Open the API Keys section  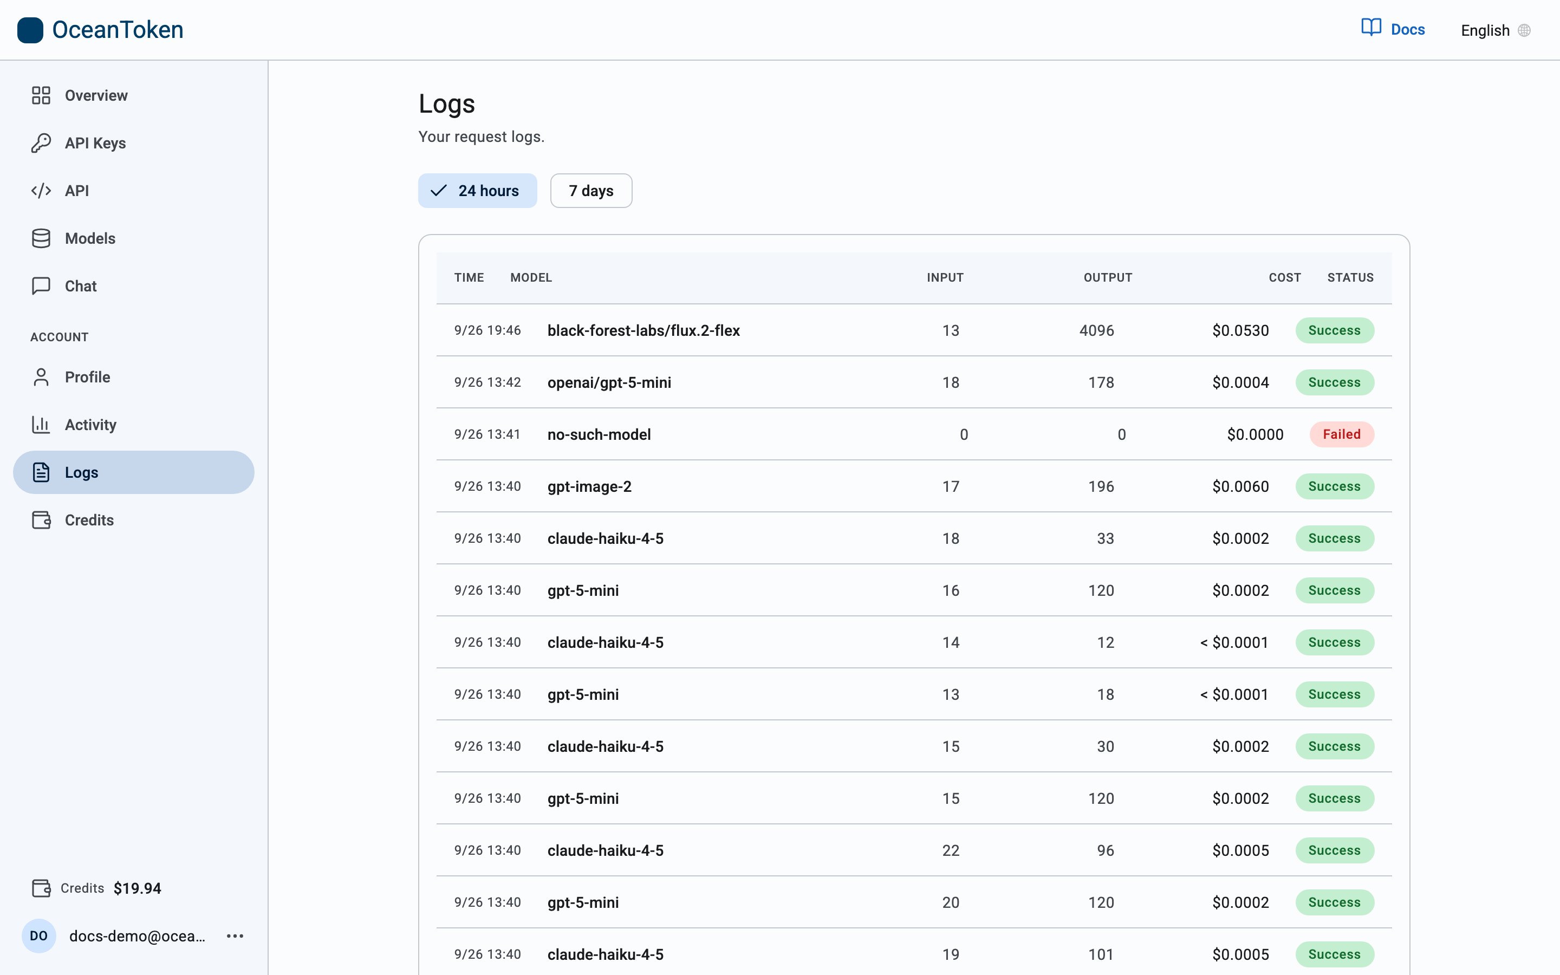coord(134,143)
